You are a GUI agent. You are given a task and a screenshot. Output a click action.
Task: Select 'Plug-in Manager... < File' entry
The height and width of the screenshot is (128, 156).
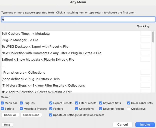click(20, 40)
